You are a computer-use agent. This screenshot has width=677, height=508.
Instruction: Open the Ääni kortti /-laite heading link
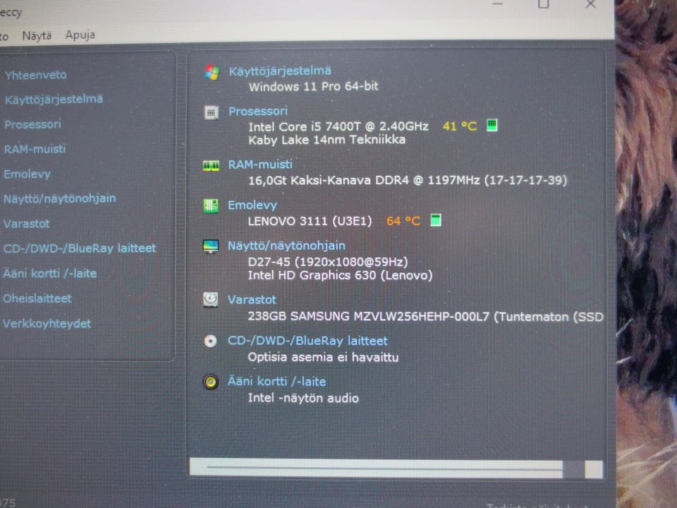tap(276, 382)
